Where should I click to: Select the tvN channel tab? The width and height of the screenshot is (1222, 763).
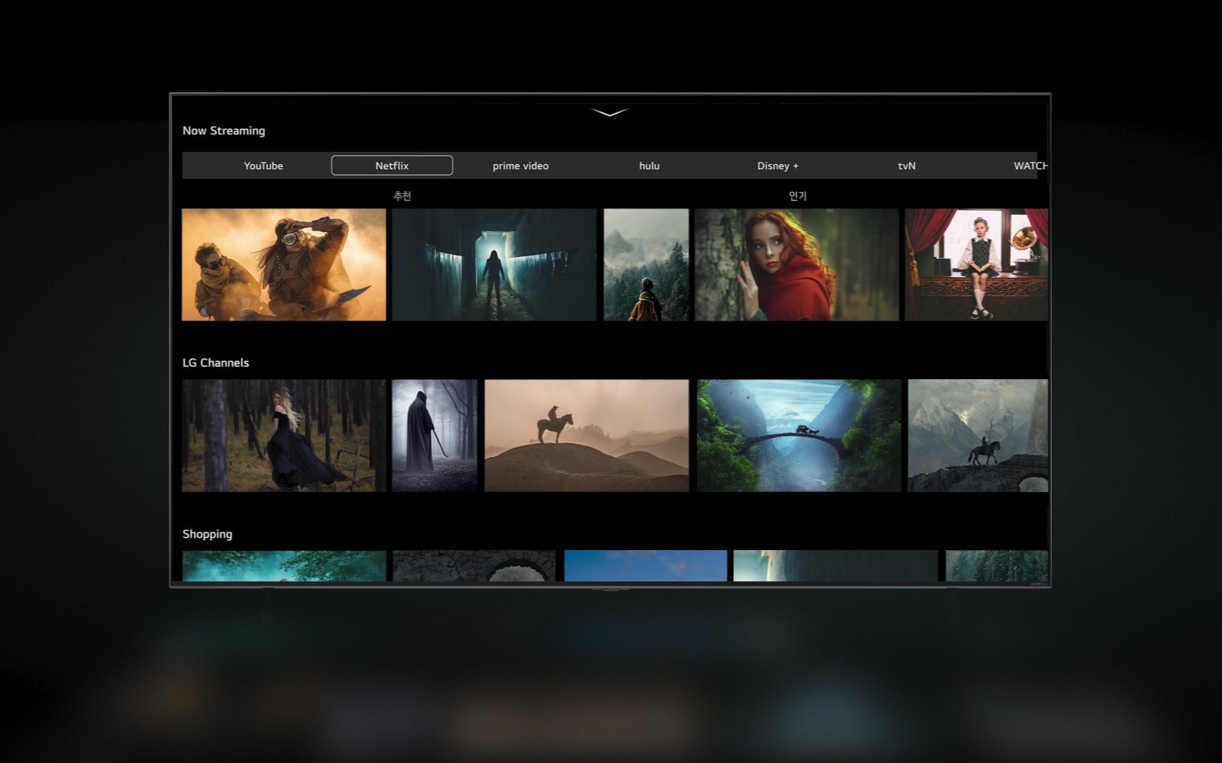(906, 165)
